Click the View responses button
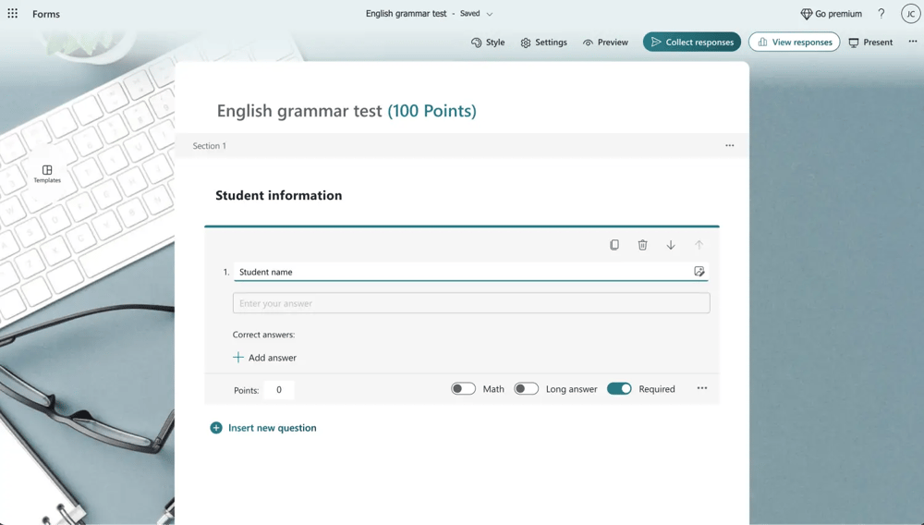The height and width of the screenshot is (525, 924). click(794, 42)
